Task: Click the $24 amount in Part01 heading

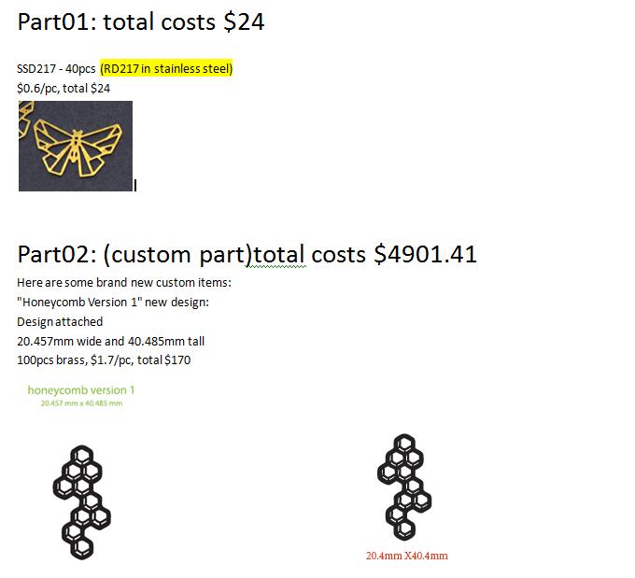Action: click(244, 21)
